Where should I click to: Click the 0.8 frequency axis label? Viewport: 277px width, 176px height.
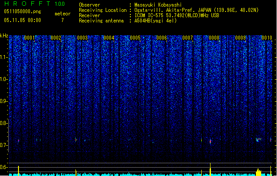click(4, 123)
